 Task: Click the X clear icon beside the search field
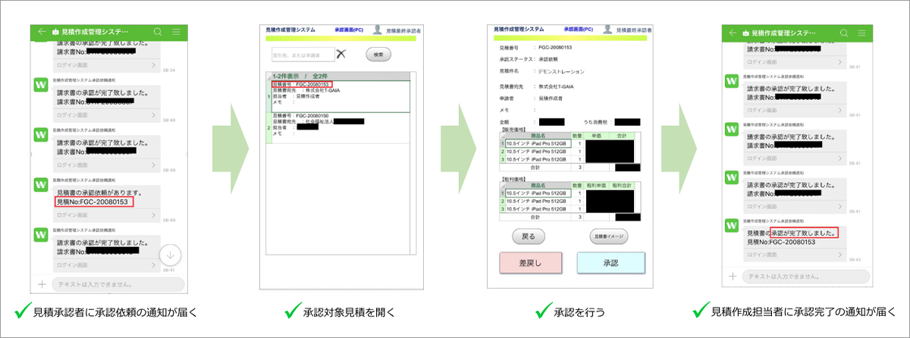(342, 54)
